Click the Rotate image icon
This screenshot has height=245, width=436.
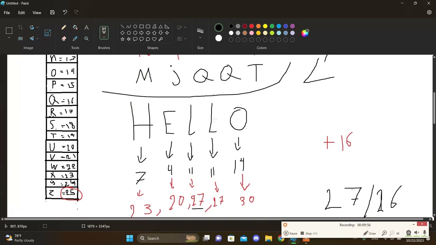click(32, 27)
